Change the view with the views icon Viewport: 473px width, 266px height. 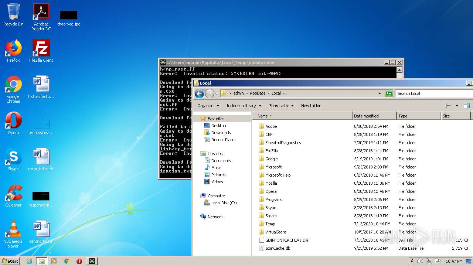[x=448, y=106]
